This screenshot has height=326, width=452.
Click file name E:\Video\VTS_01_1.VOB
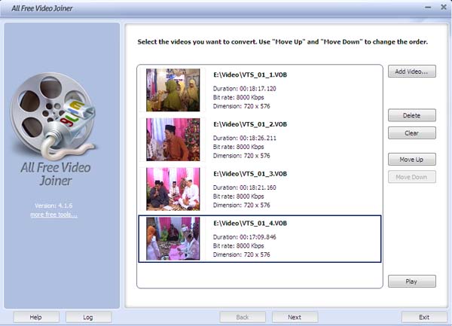(250, 75)
